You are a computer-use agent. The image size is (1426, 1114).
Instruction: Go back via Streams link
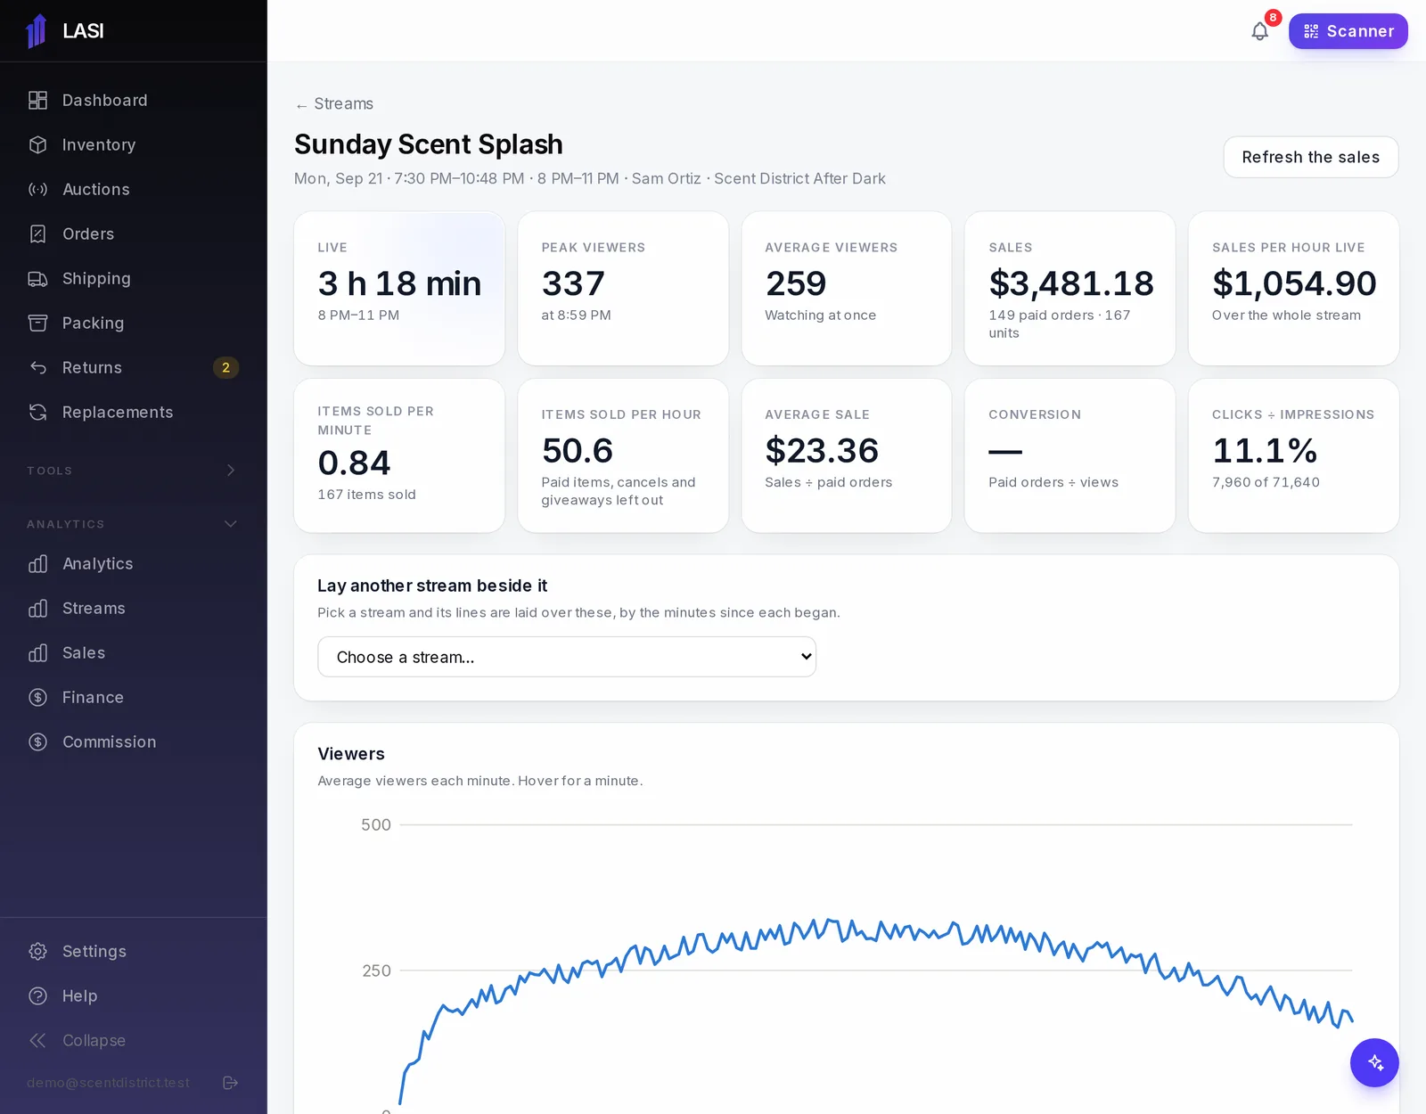pyautogui.click(x=334, y=104)
